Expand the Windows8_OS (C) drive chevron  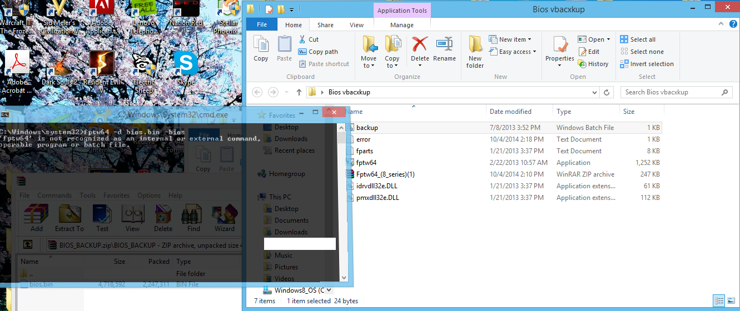click(329, 290)
